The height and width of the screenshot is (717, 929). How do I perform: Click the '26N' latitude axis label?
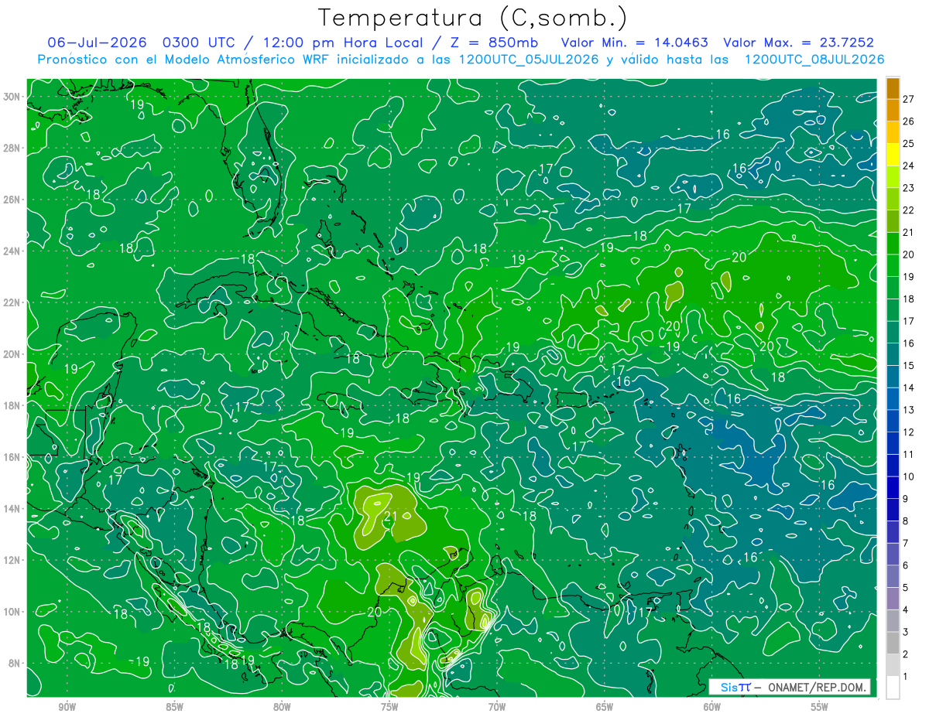tap(13, 200)
